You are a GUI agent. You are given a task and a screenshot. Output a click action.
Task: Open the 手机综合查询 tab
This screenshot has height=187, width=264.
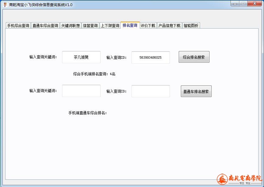click(18, 26)
